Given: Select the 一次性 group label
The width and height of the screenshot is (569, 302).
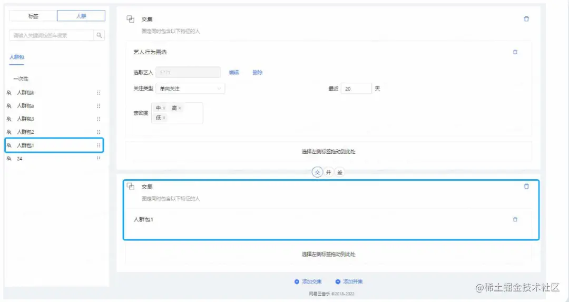Looking at the screenshot, I should coord(21,79).
